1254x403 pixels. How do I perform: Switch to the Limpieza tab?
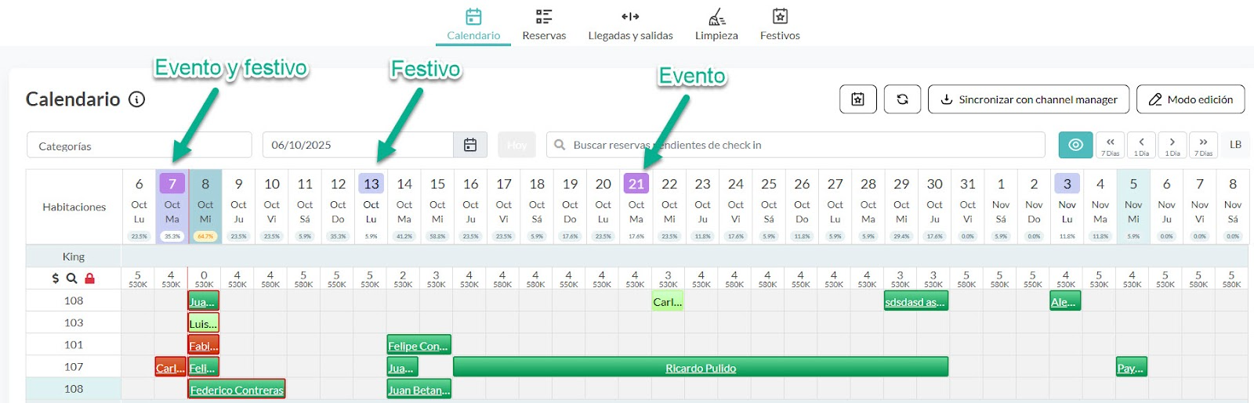[x=716, y=24]
